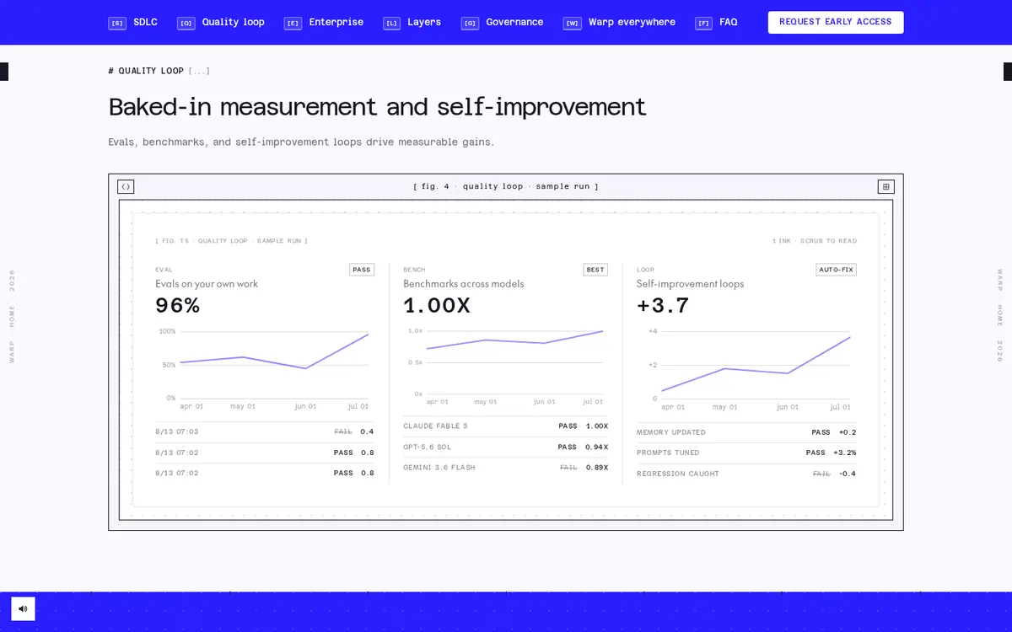Select the PASS badge on Eval card

pyautogui.click(x=362, y=270)
